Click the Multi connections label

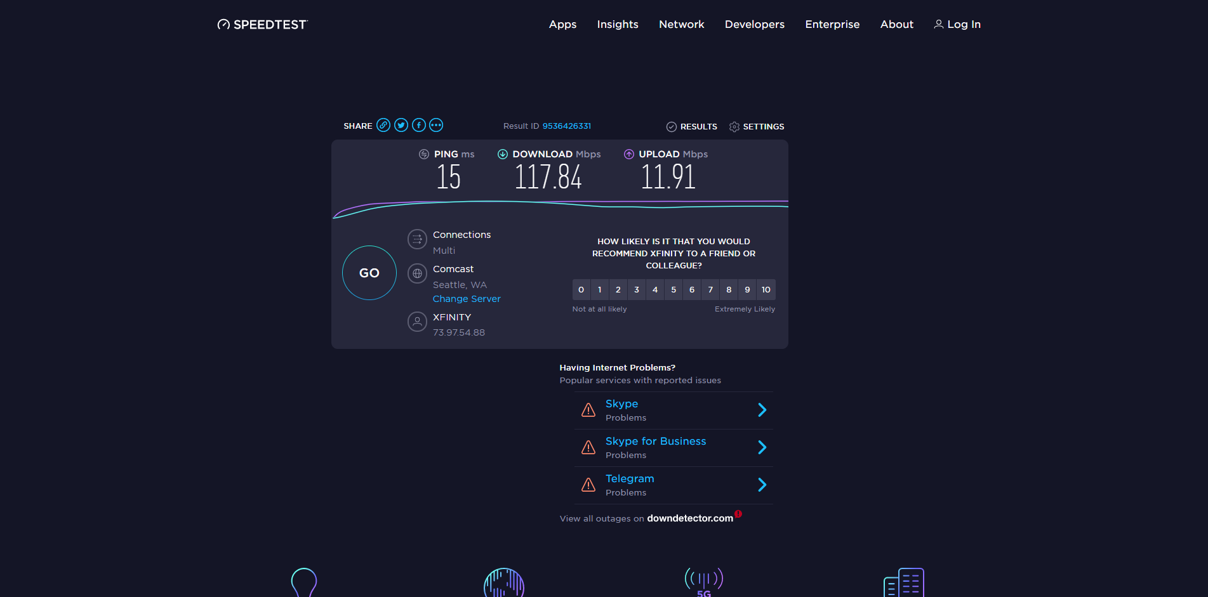click(444, 251)
